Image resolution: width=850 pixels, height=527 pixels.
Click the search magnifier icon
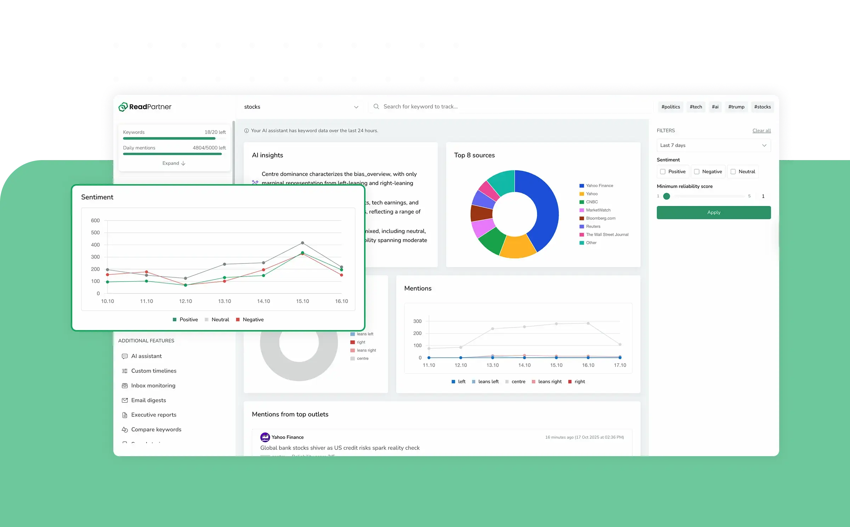(x=376, y=107)
